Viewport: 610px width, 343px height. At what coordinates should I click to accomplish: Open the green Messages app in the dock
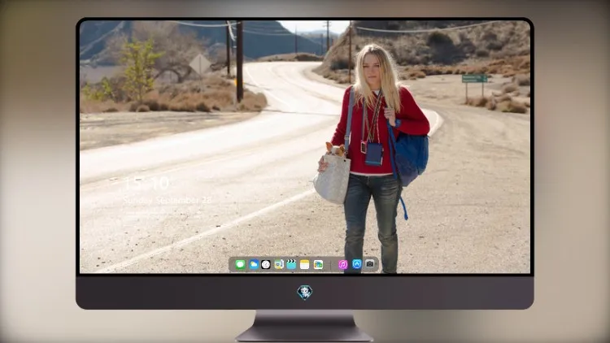point(240,264)
